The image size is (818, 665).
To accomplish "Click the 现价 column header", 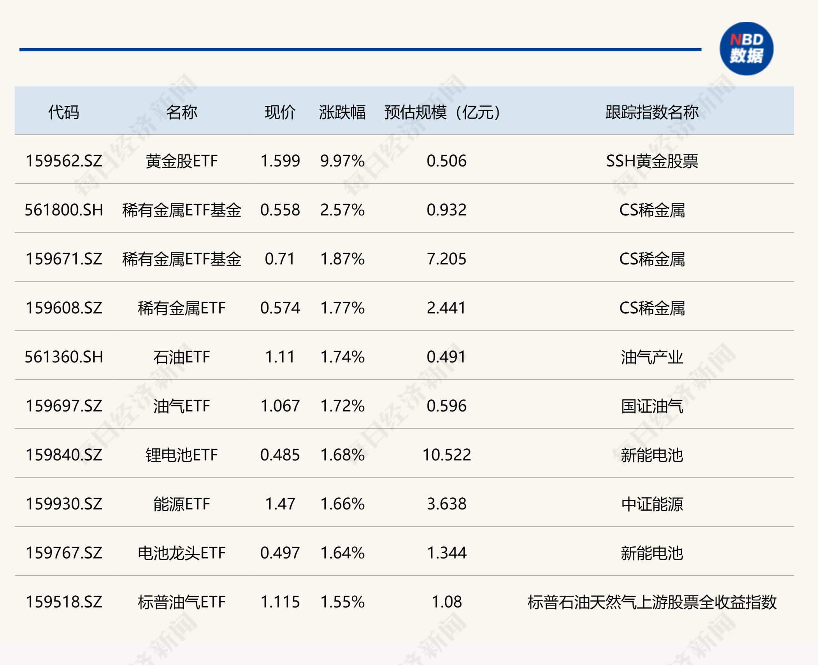I will tap(280, 112).
